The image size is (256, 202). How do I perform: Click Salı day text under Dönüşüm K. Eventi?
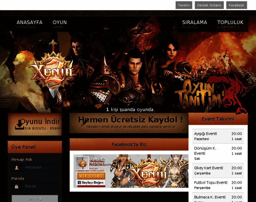coord(197,159)
